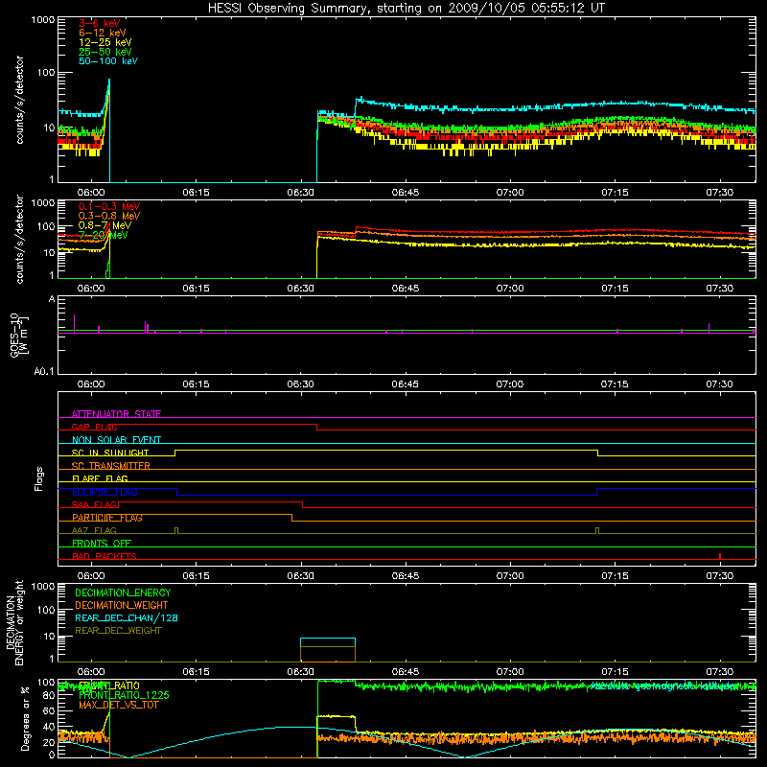Select the 3-6 keV legend label

pos(100,23)
